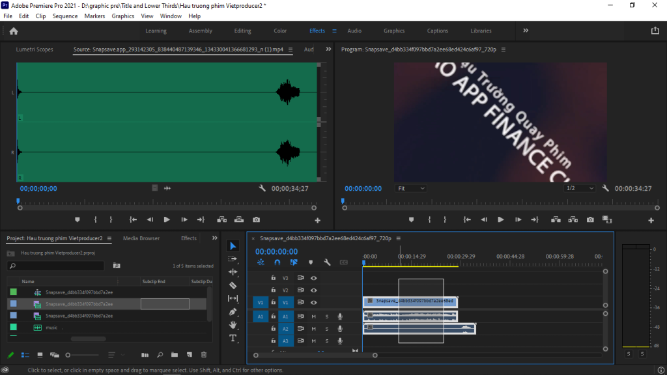Open the Color workspace
Viewport: 667px width, 375px height.
[x=280, y=31]
